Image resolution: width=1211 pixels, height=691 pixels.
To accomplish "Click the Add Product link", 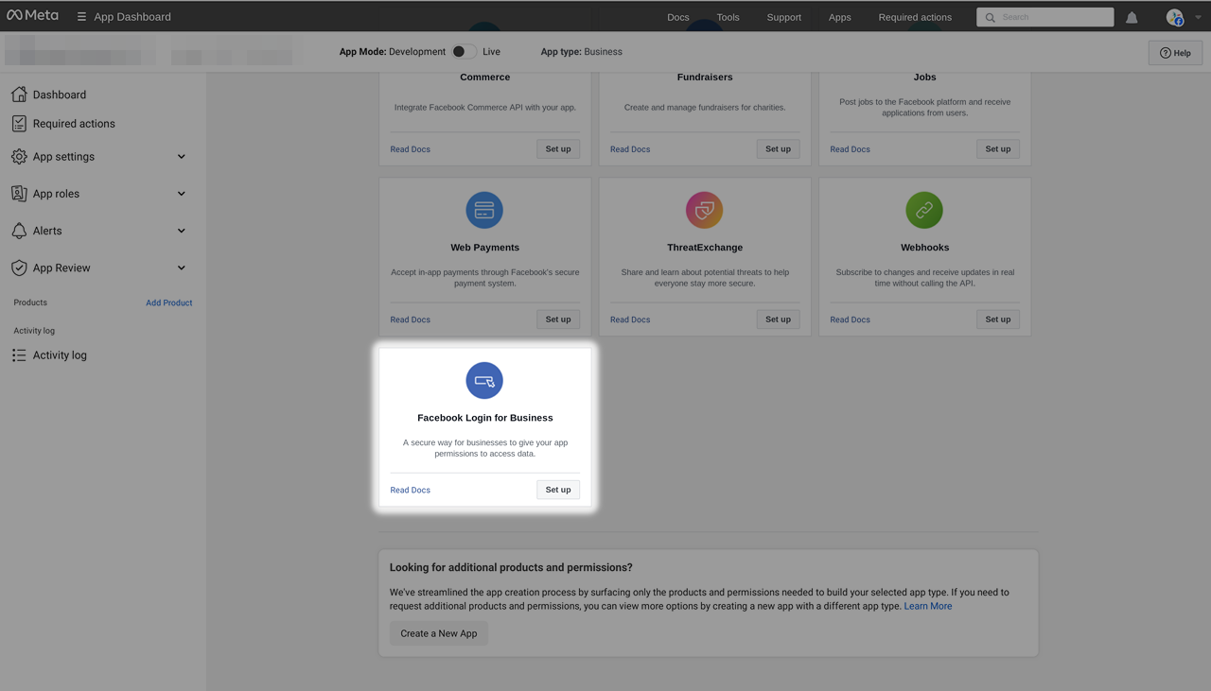I will 169,302.
